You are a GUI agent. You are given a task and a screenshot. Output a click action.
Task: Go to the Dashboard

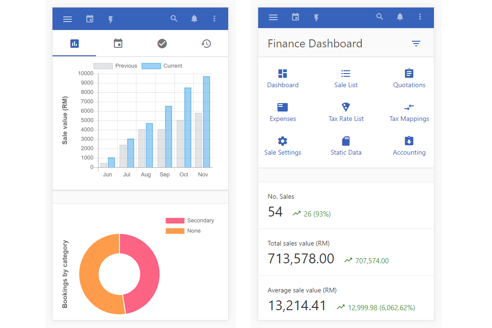(283, 78)
